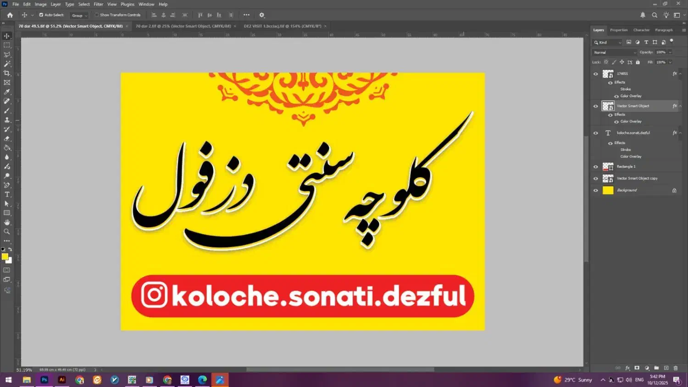
Task: Select the Frame tool
Action: [7, 83]
